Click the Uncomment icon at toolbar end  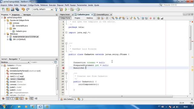pos(162,18)
